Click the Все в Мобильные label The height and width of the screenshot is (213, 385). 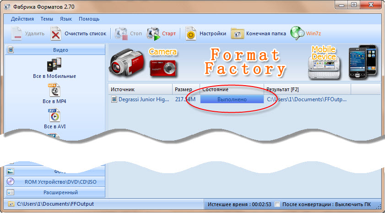click(54, 76)
